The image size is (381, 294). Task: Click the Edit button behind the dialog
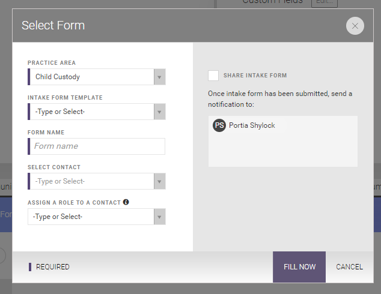[x=325, y=2]
